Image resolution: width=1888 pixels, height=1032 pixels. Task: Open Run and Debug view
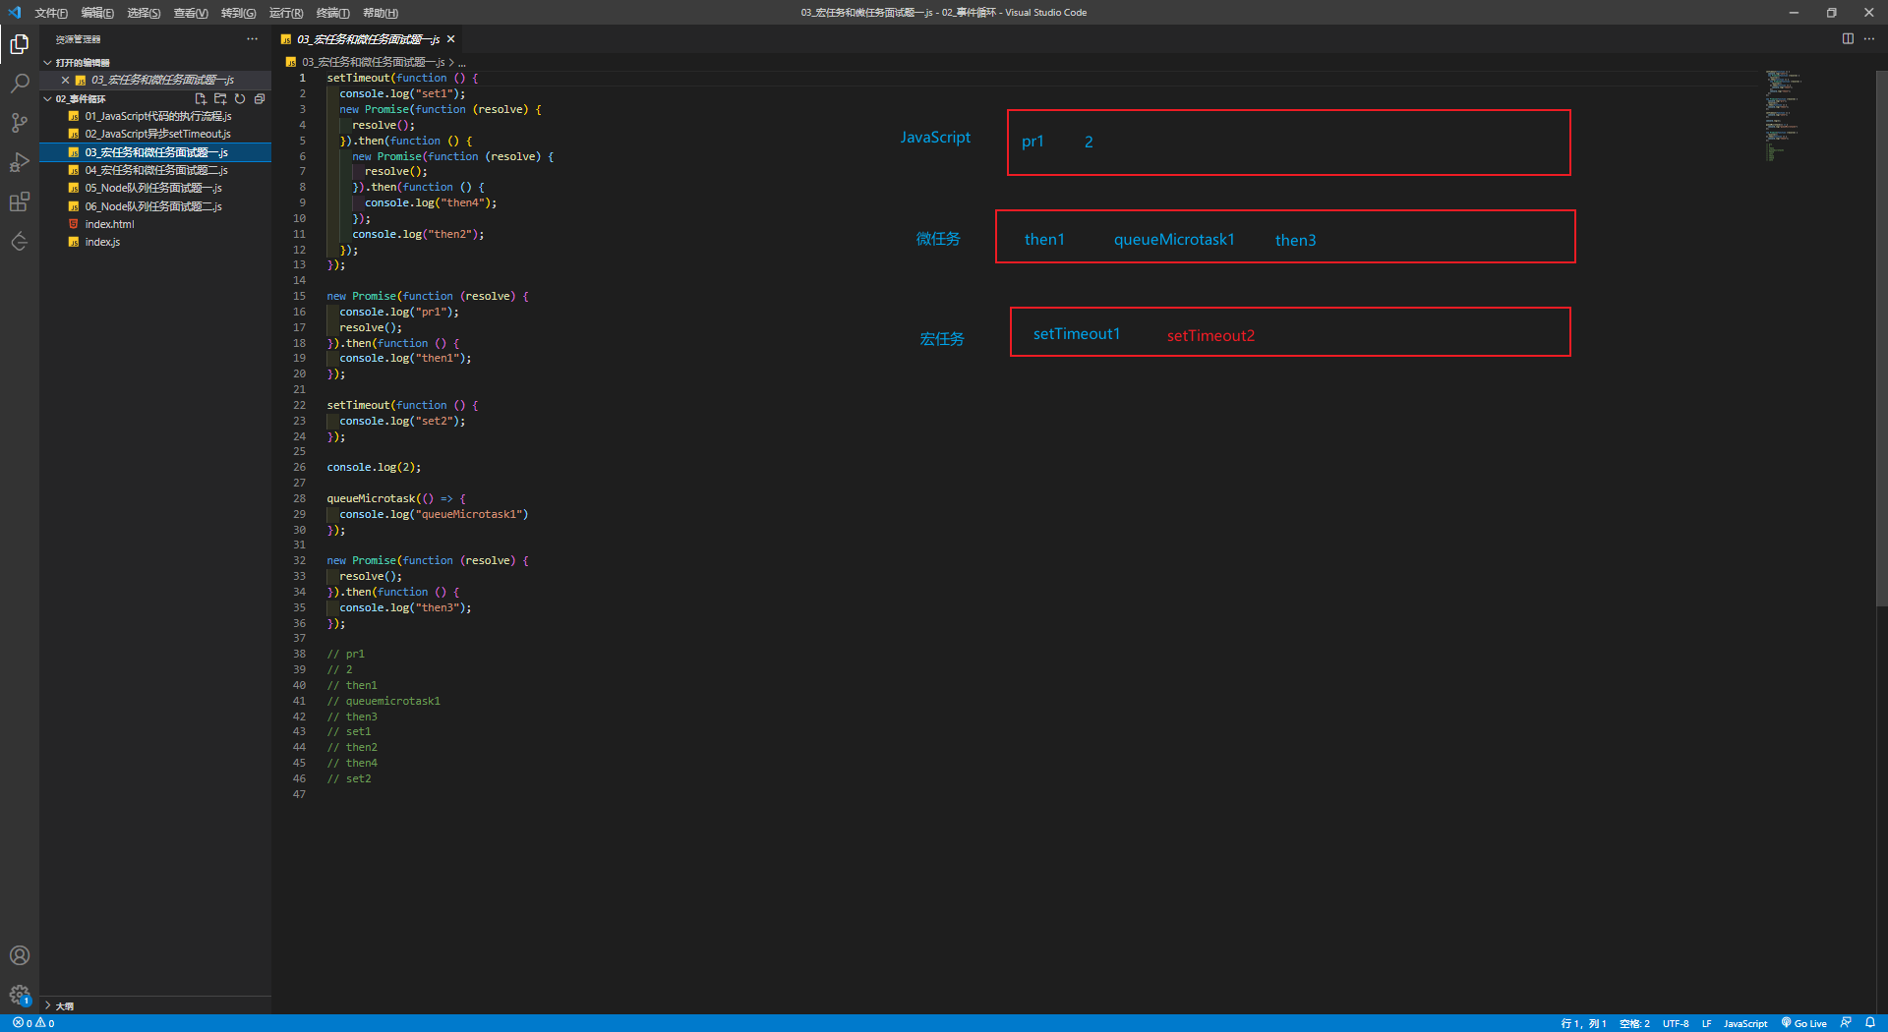[x=20, y=162]
